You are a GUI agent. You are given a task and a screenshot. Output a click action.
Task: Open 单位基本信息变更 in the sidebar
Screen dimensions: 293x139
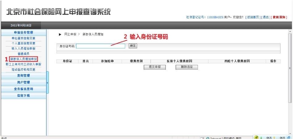[23, 39]
